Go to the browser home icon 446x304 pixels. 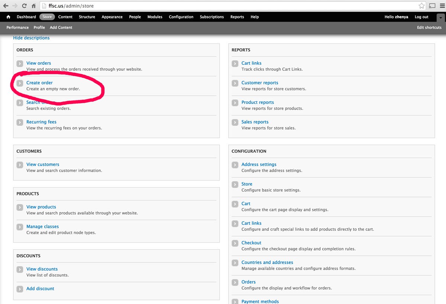(x=33, y=6)
